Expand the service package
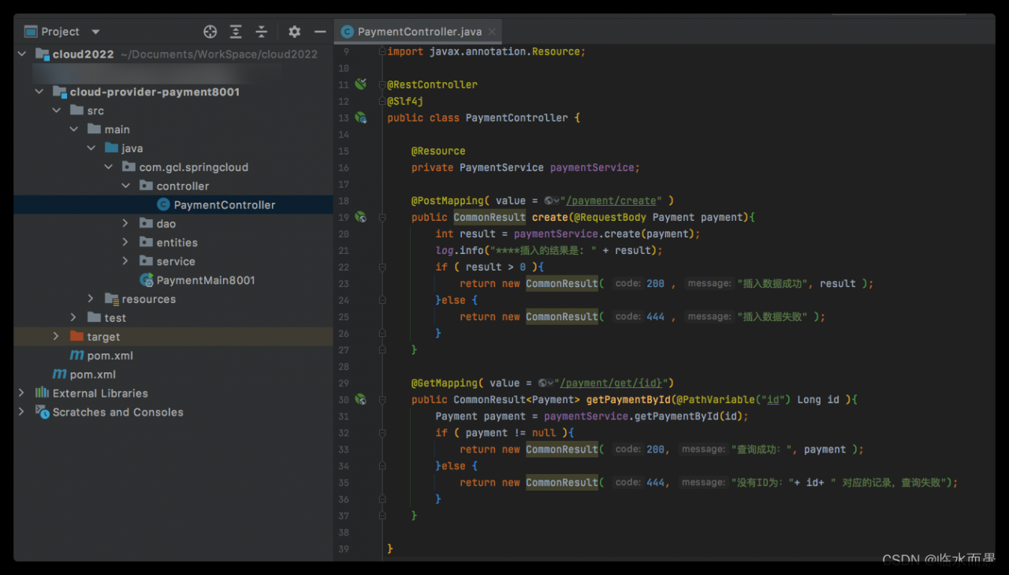1009x575 pixels. [126, 261]
